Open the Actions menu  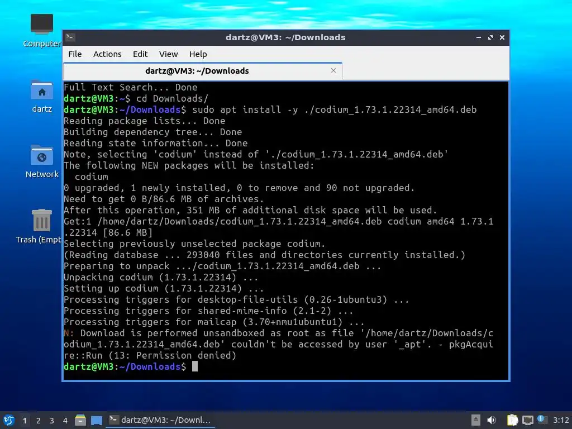point(107,54)
